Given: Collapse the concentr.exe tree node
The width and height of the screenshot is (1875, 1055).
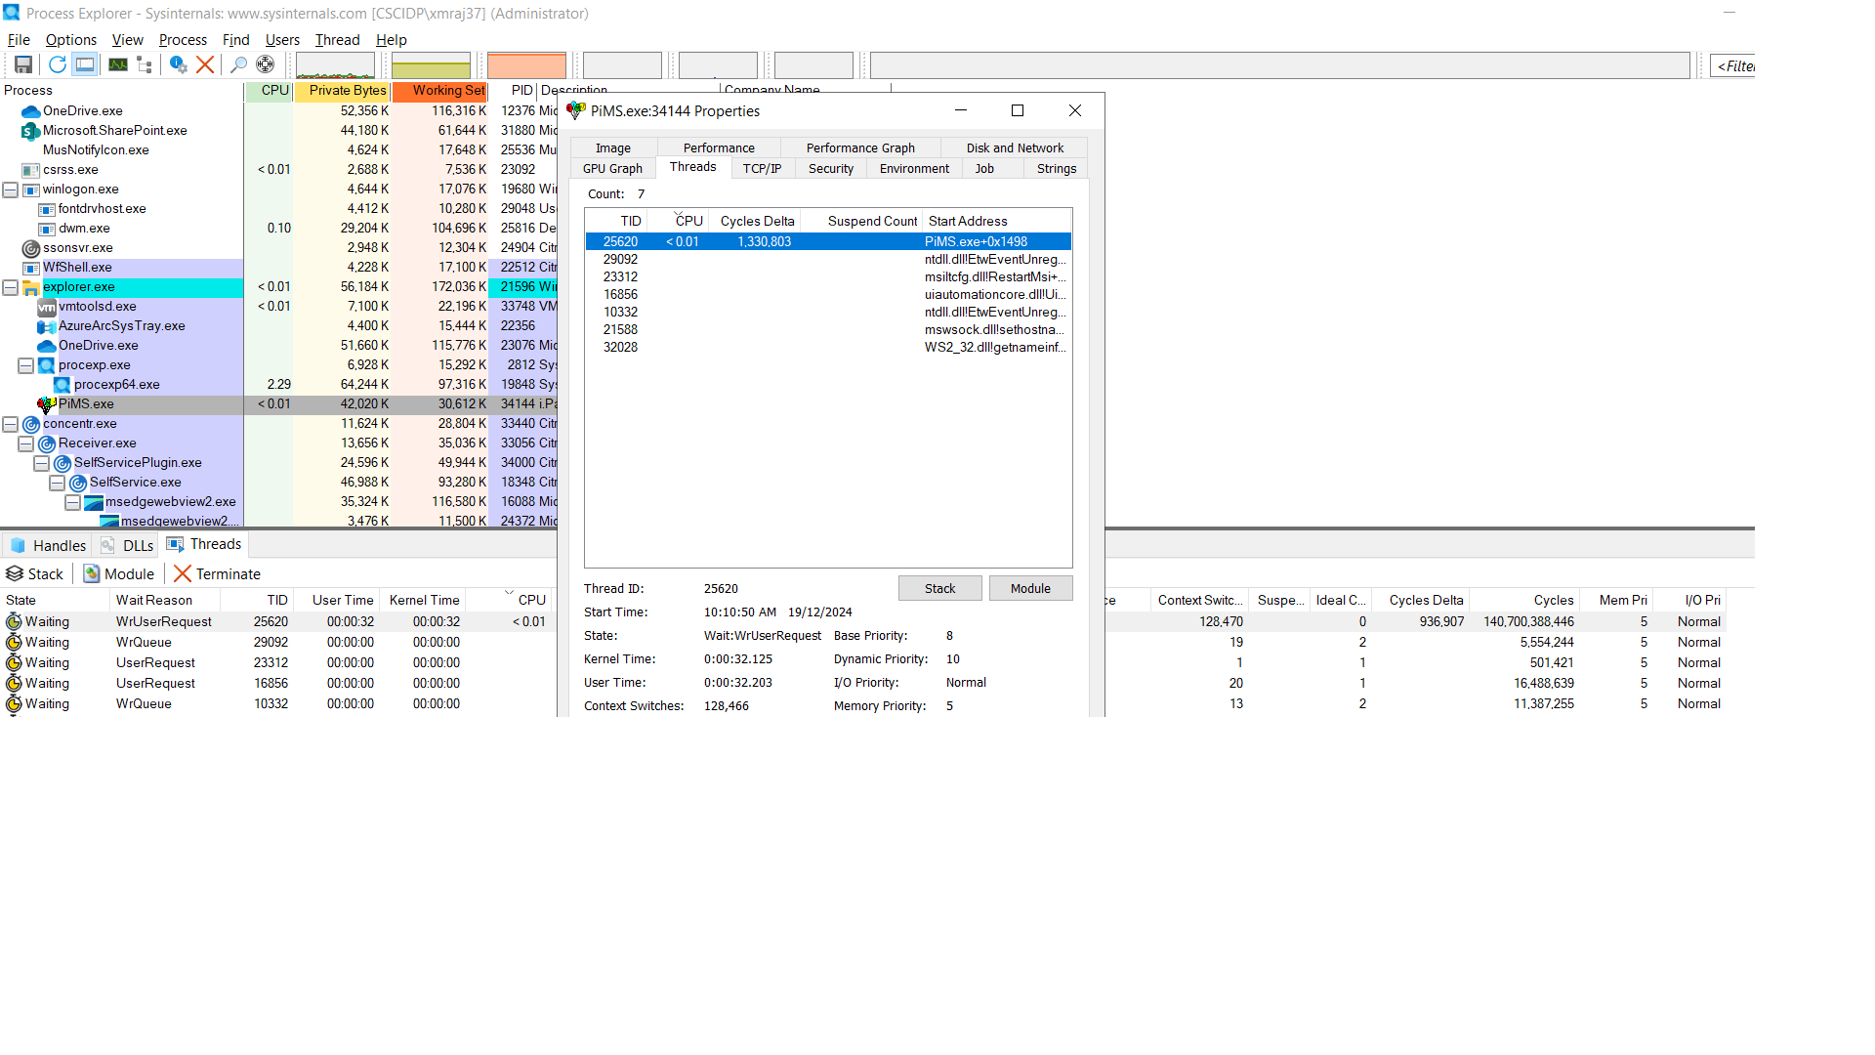Looking at the screenshot, I should pyautogui.click(x=10, y=424).
